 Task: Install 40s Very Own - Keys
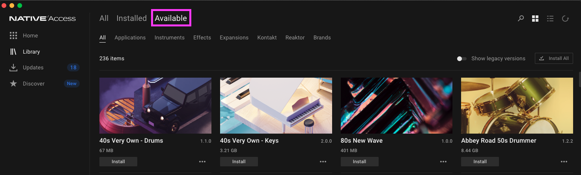pos(239,162)
